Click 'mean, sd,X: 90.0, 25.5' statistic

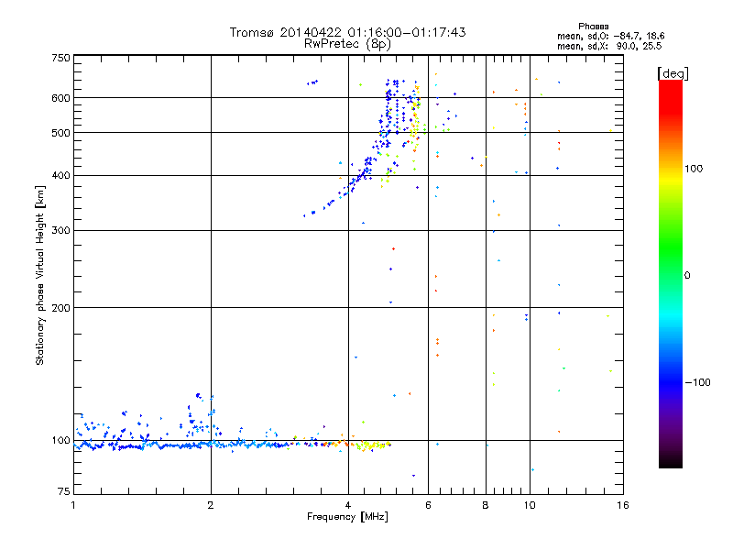coord(609,46)
